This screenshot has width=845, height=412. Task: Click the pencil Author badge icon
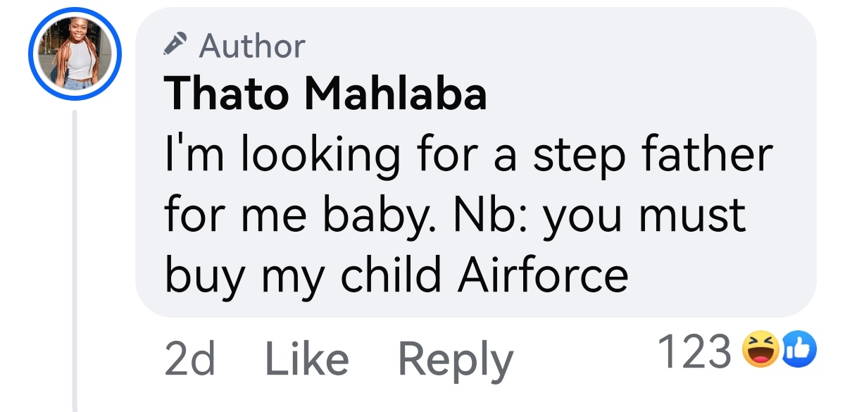pyautogui.click(x=175, y=46)
